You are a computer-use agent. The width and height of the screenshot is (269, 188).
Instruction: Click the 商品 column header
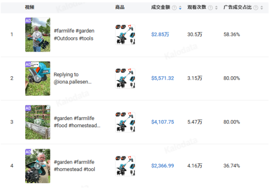pos(120,7)
